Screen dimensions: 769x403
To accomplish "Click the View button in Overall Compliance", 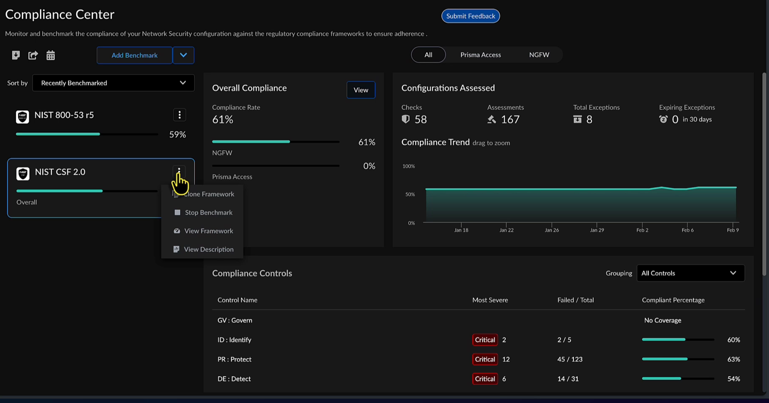I will coord(361,90).
